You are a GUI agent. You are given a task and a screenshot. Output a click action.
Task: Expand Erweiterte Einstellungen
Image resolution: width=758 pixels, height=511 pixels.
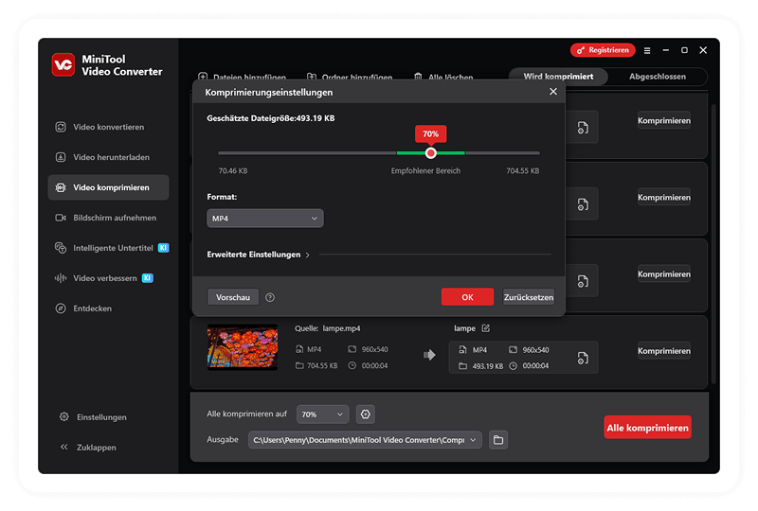pyautogui.click(x=258, y=255)
